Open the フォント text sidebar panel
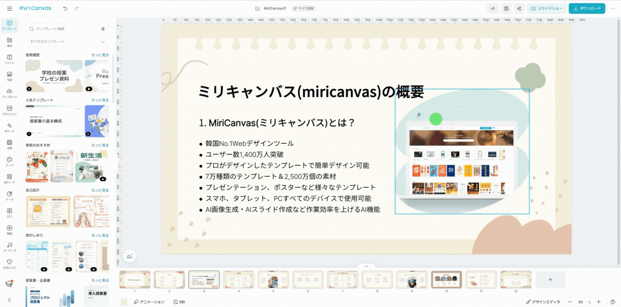Viewport: 621px width, 307px height. [9, 59]
